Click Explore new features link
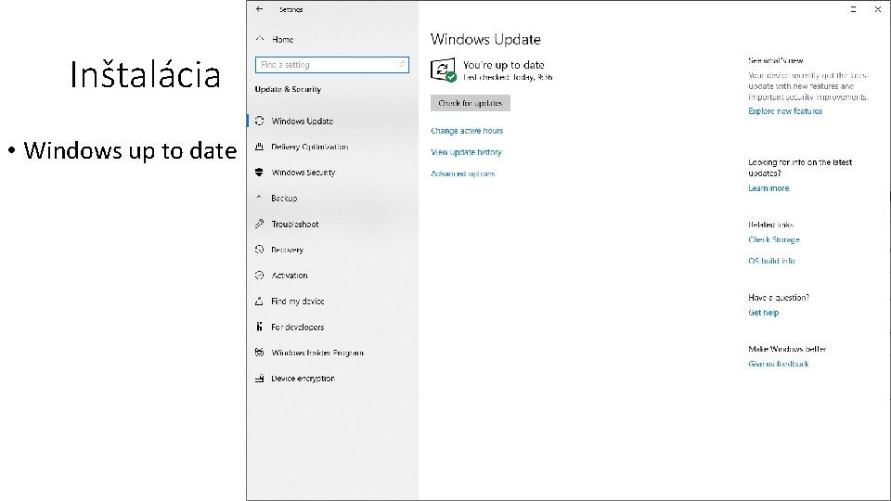The image size is (891, 501). pyautogui.click(x=785, y=111)
